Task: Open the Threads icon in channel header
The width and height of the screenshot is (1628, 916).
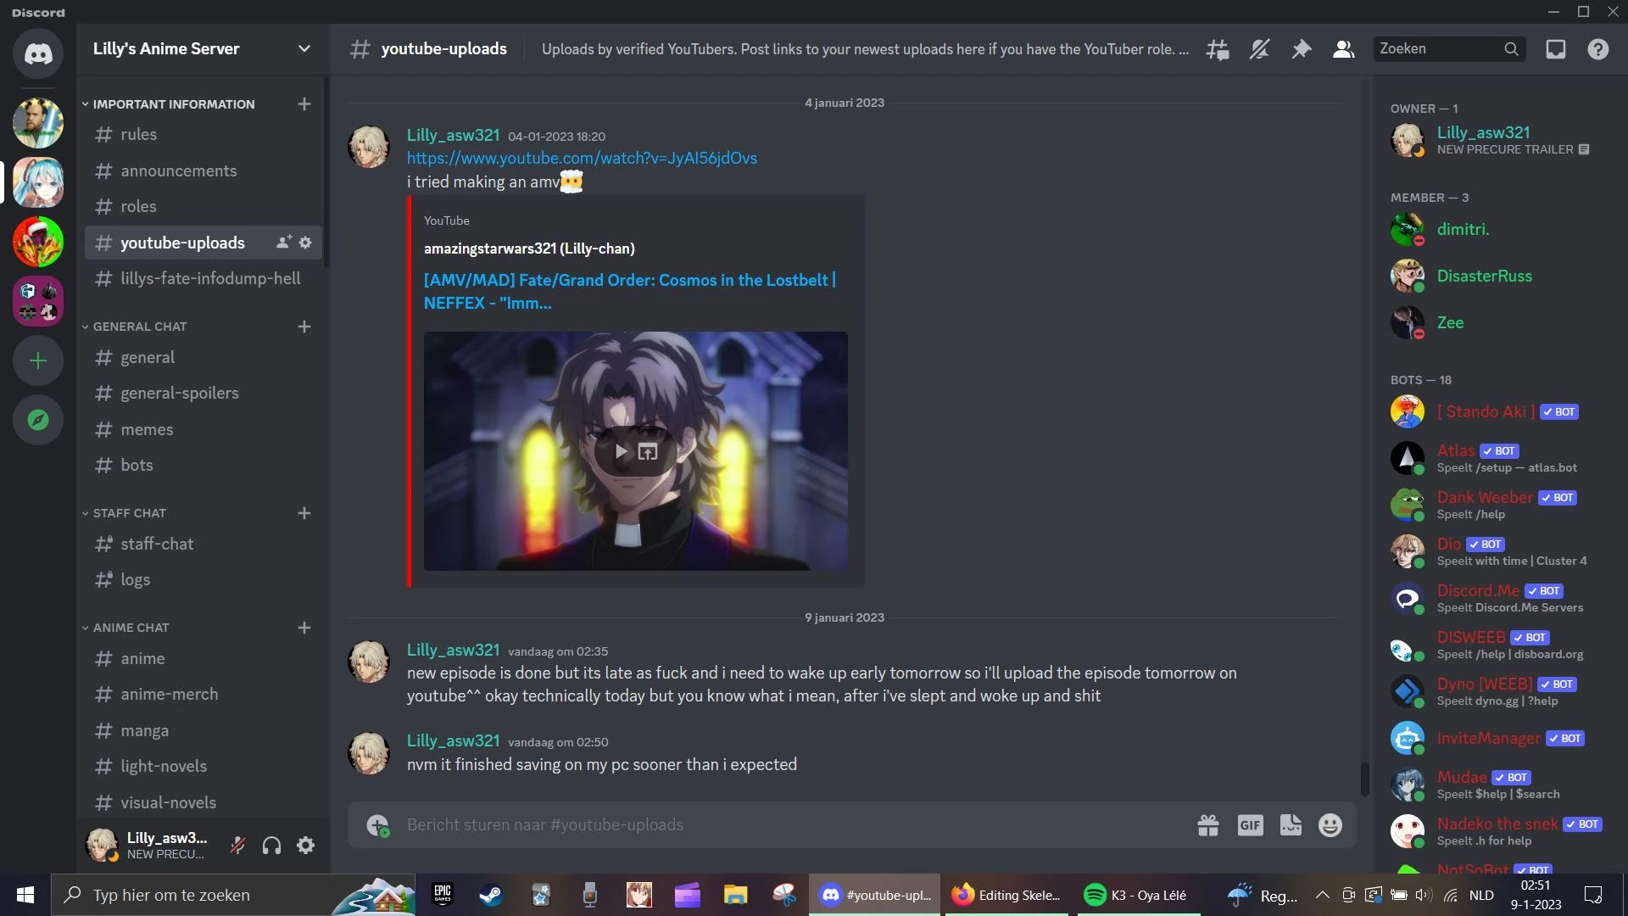Action: tap(1218, 49)
